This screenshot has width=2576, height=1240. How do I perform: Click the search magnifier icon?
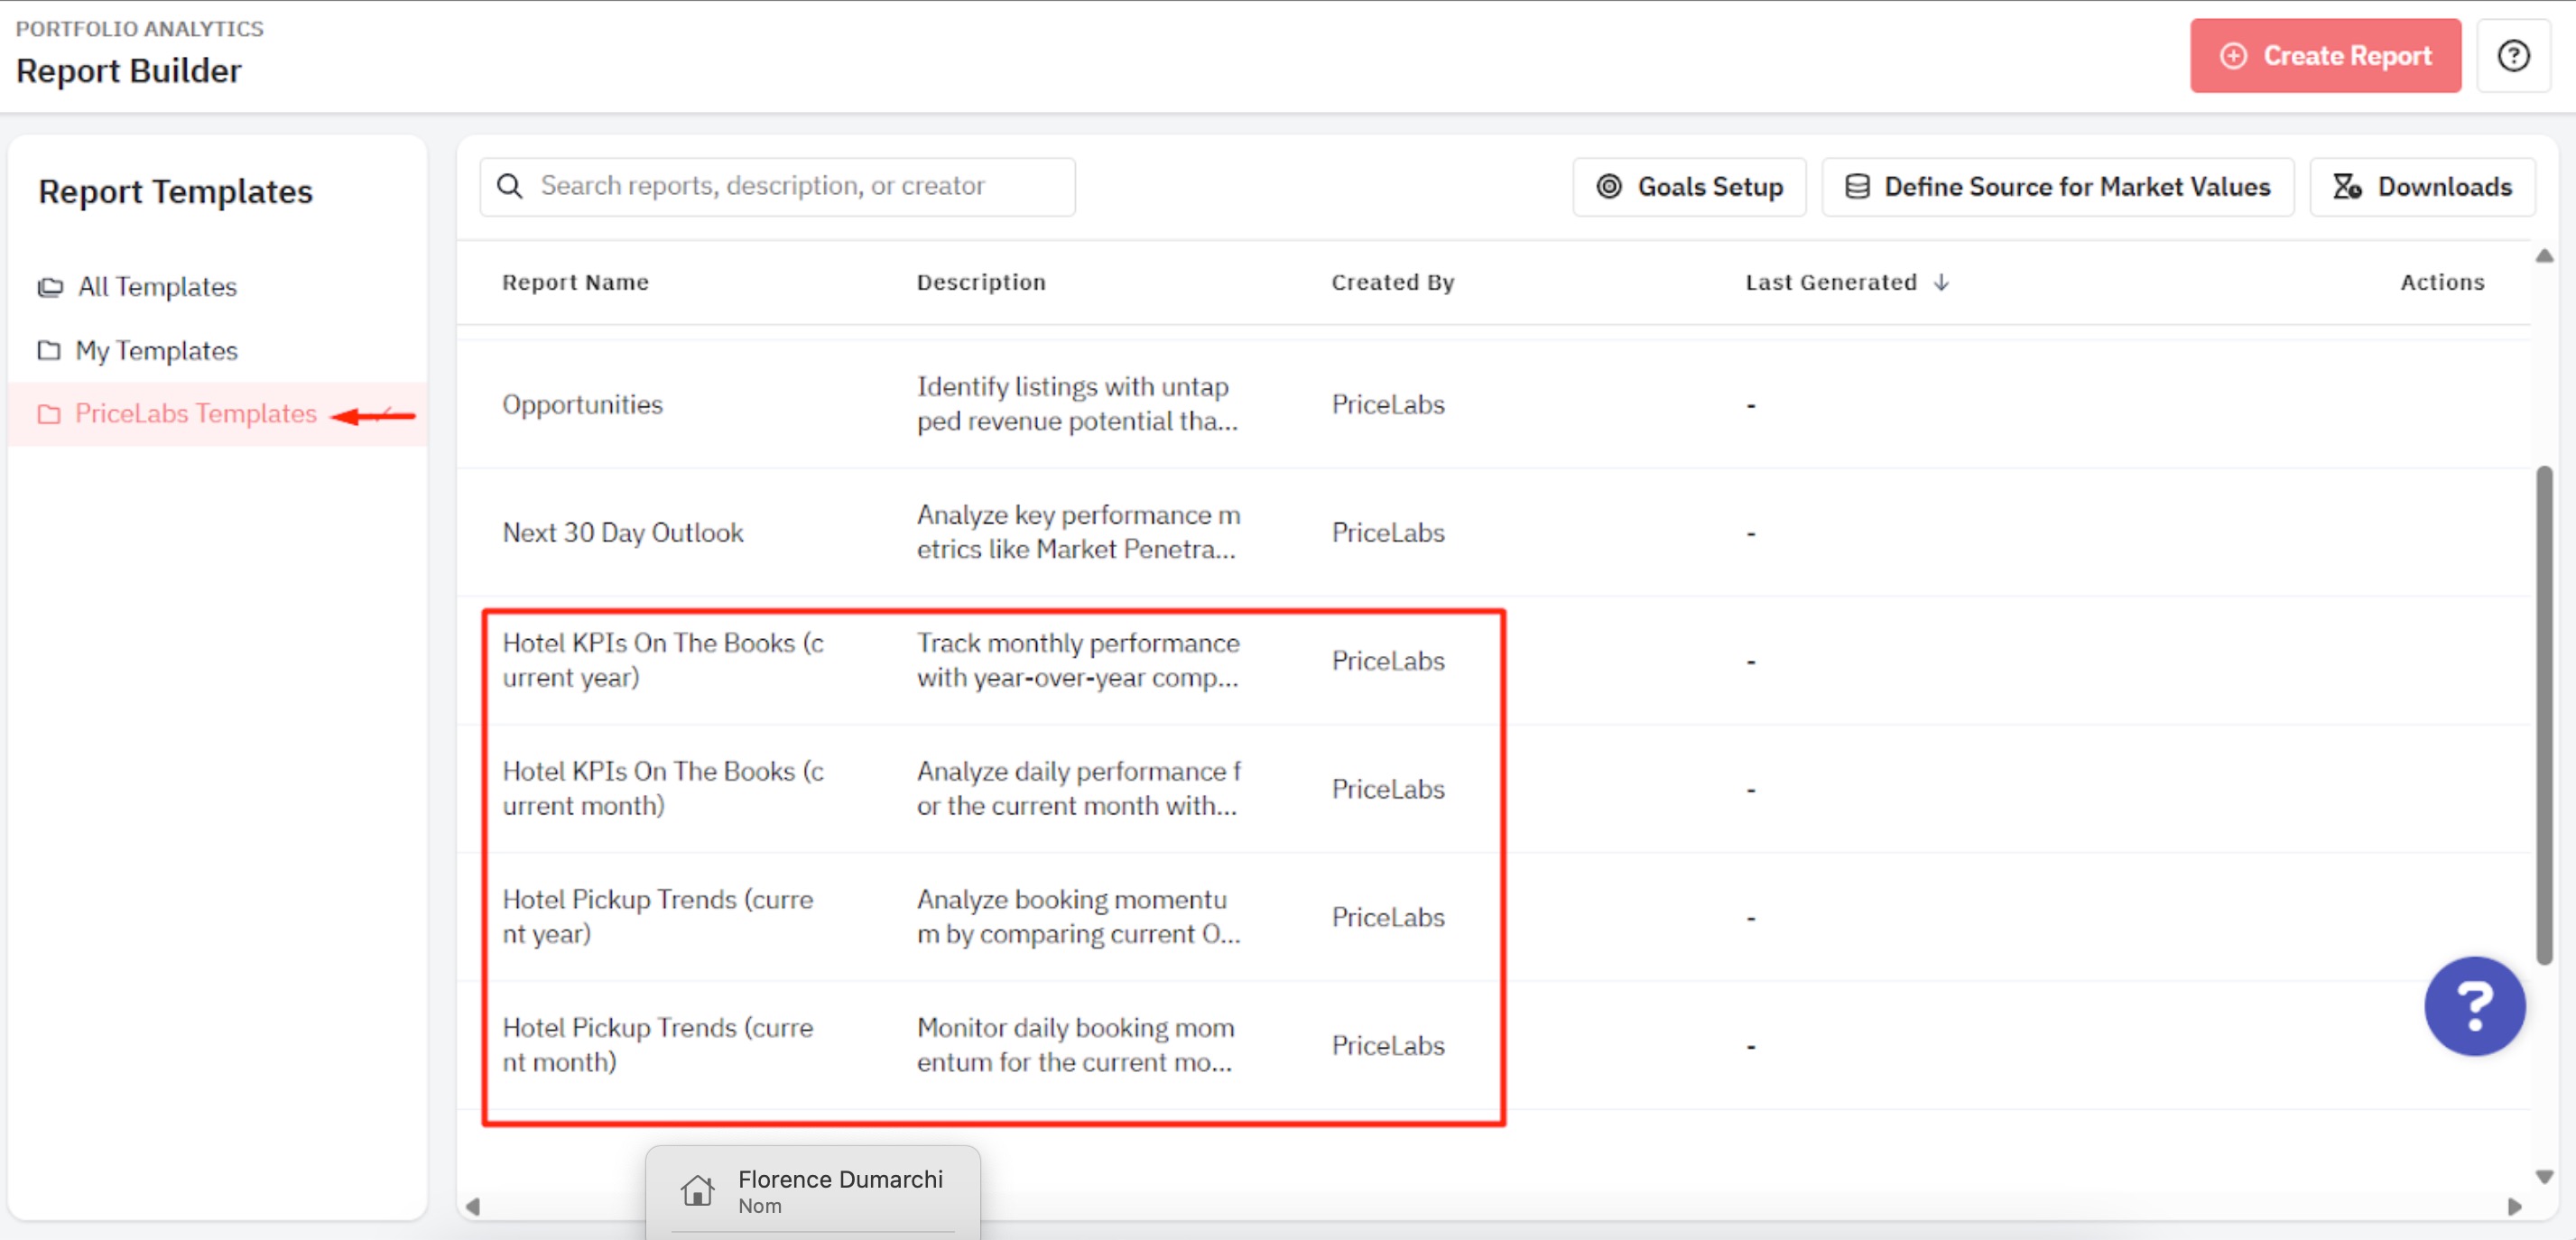509,186
